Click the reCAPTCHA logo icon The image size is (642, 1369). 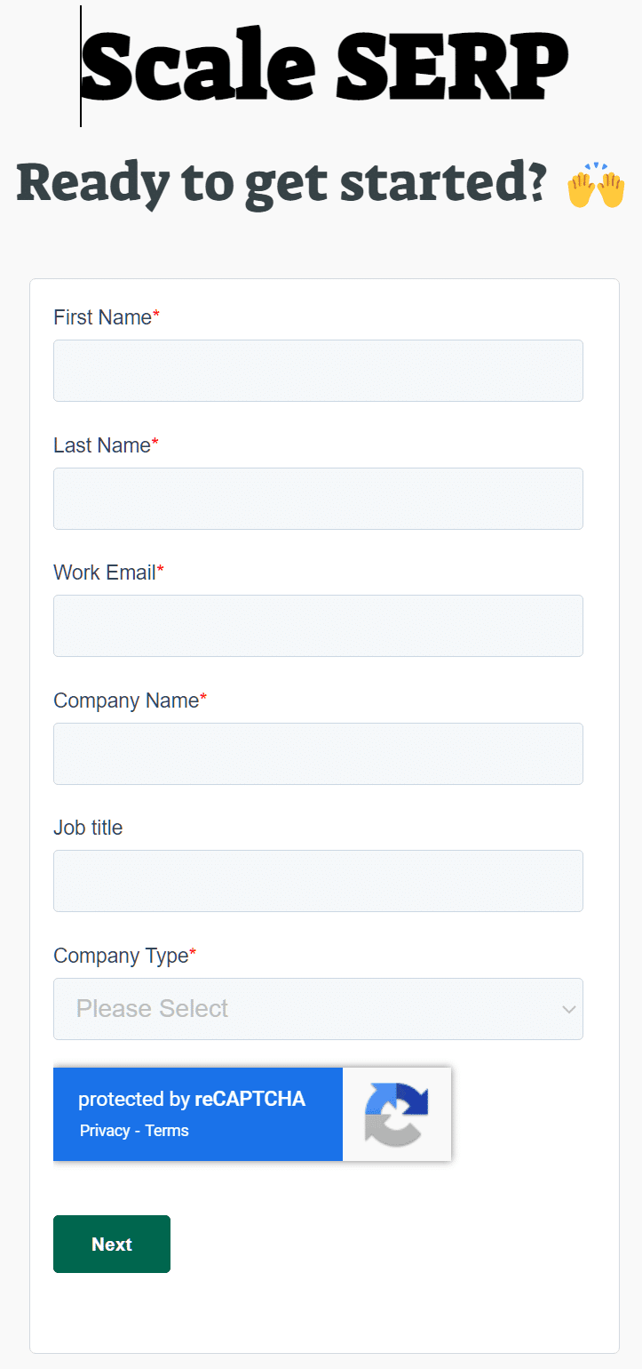(396, 1114)
